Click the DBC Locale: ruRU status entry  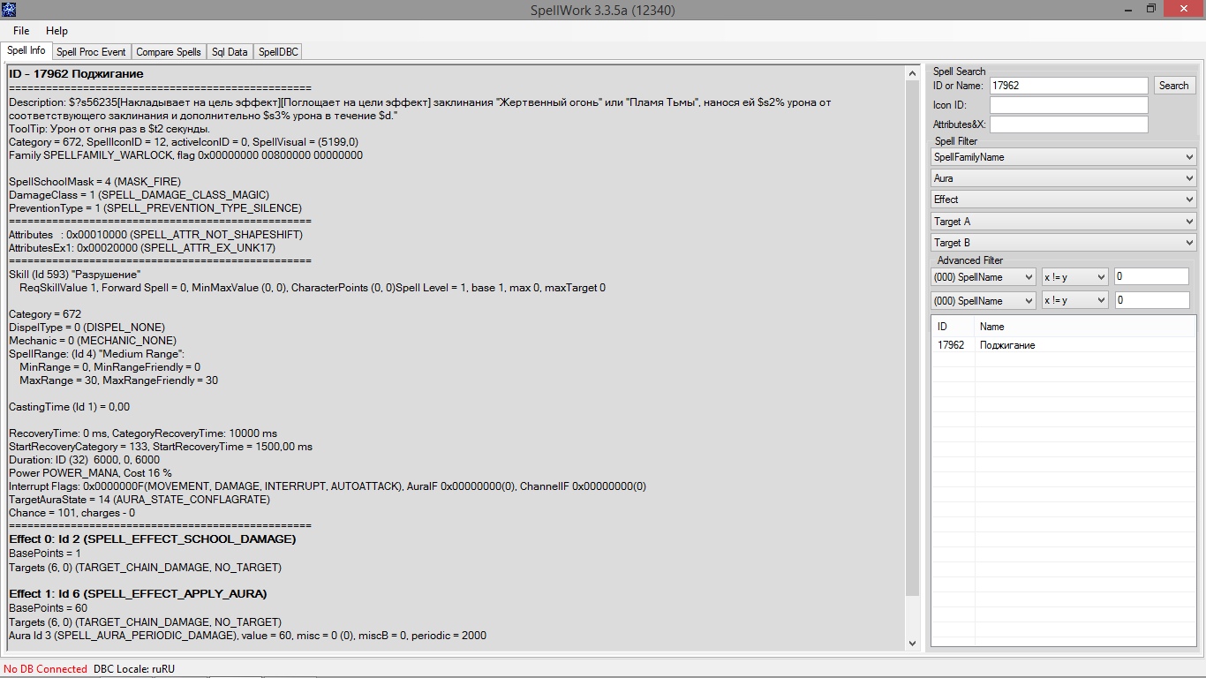[134, 669]
